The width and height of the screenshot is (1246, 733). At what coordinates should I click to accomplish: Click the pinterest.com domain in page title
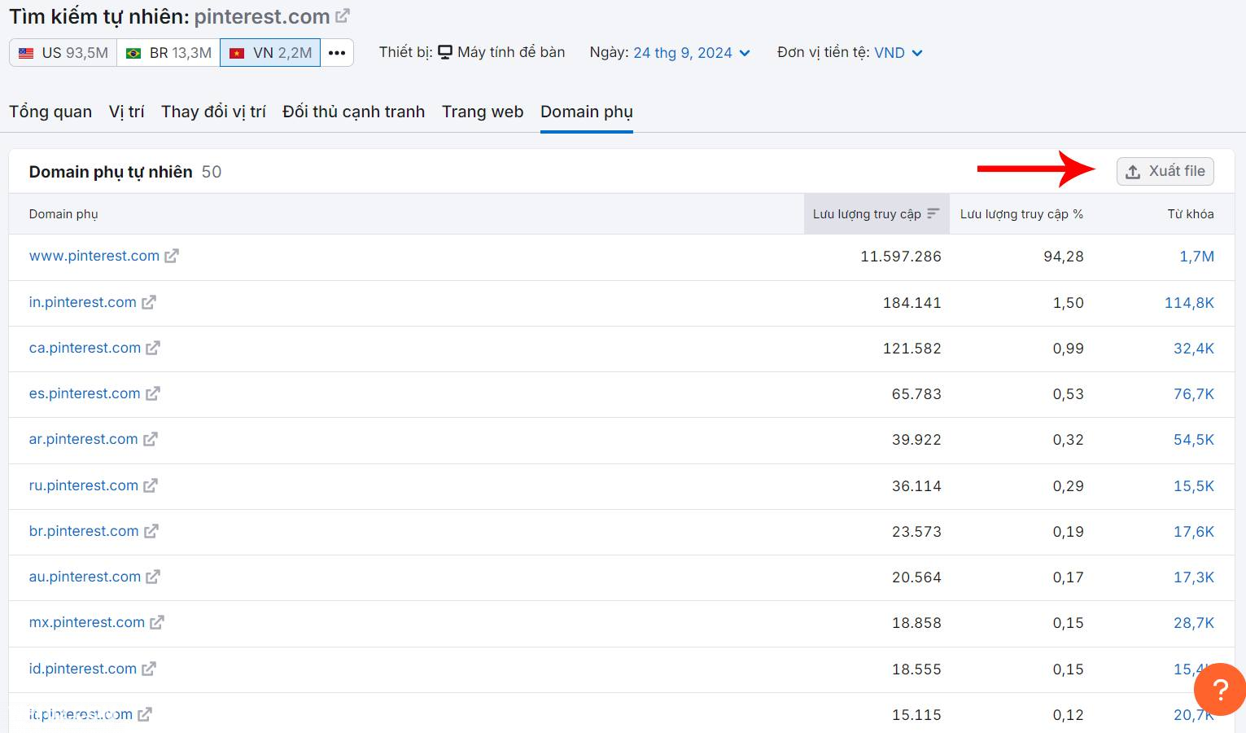(x=262, y=16)
